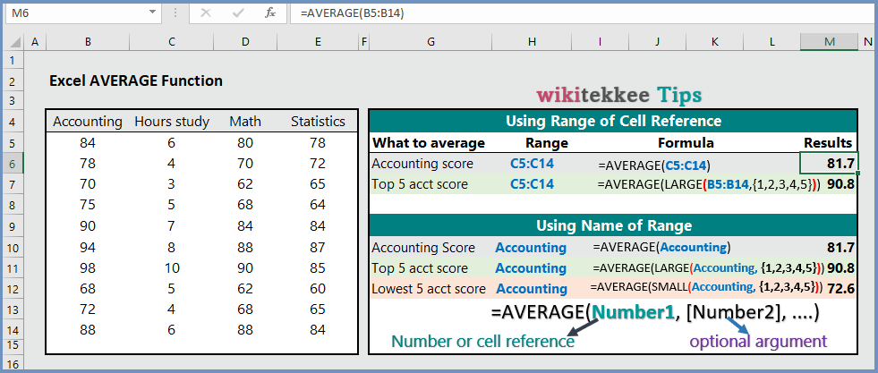
Task: Select row 9 header
Action: 13,226
